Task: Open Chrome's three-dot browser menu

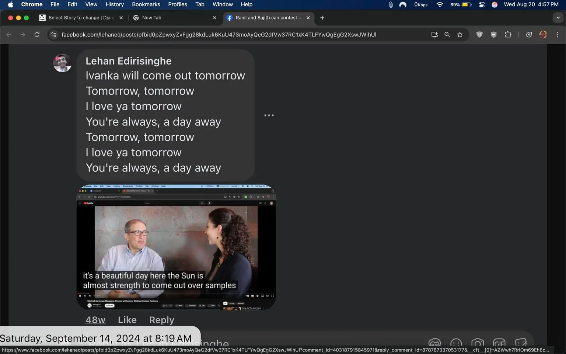Action: point(558,34)
